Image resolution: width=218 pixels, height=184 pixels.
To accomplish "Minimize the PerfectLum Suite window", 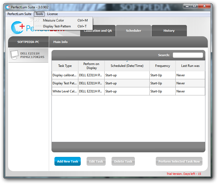I will [187, 6].
